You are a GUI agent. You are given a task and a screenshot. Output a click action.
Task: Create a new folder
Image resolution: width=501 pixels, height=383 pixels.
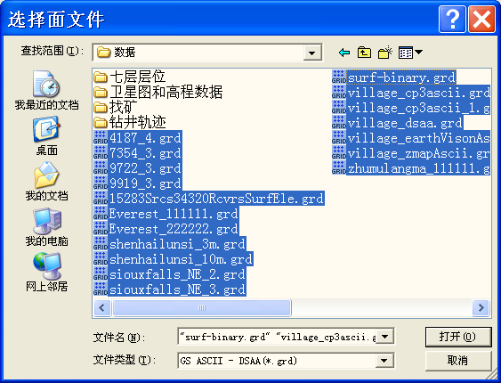coord(385,53)
